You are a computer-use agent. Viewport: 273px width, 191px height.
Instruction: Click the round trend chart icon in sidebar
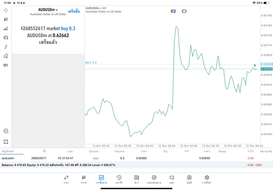(6, 131)
